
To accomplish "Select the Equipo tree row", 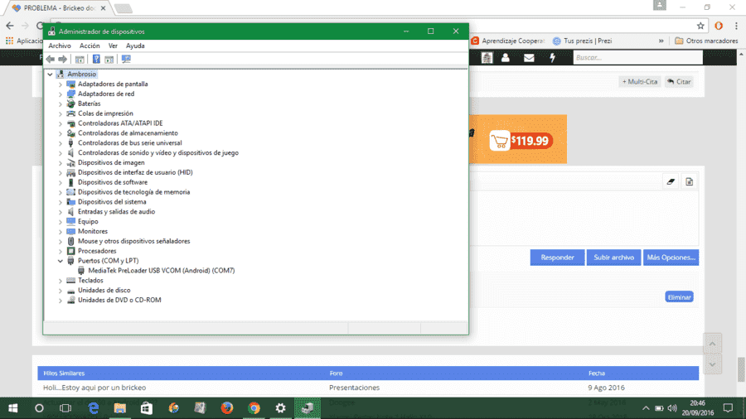I will (88, 221).
